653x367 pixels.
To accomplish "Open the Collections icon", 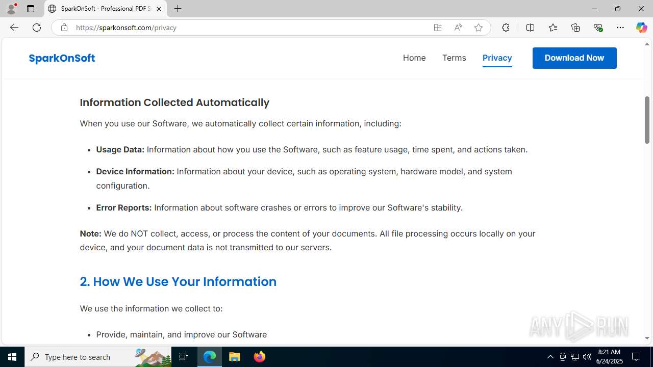I will [x=575, y=28].
